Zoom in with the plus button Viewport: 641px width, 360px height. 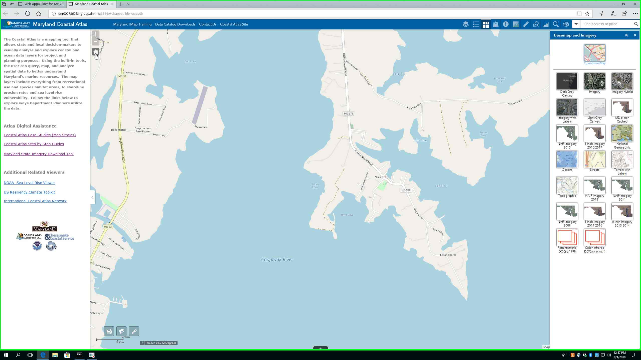coord(95,34)
